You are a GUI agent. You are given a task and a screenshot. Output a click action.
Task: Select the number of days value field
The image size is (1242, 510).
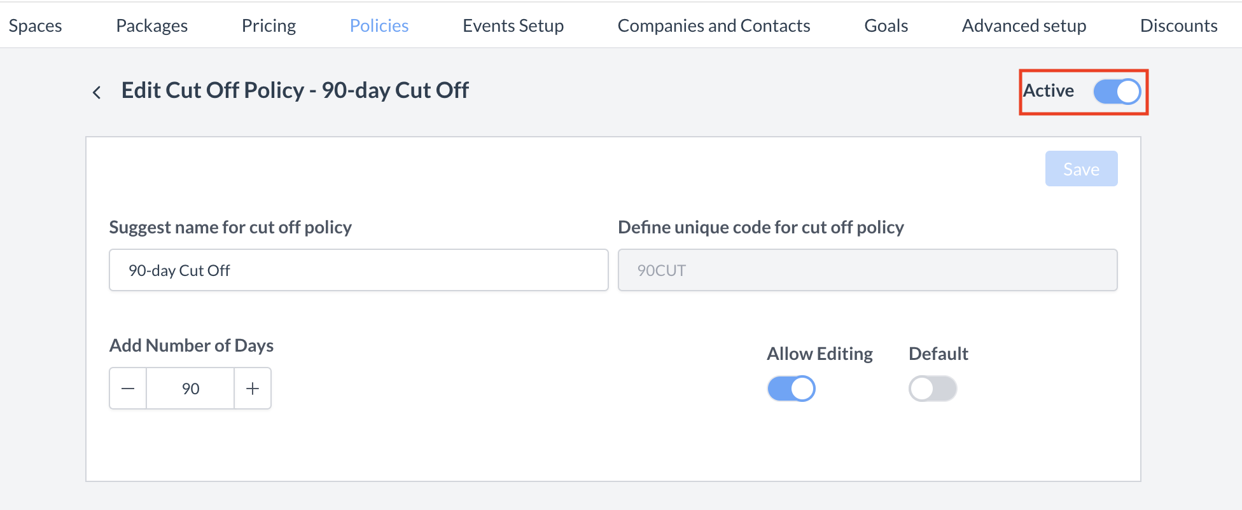tap(190, 388)
